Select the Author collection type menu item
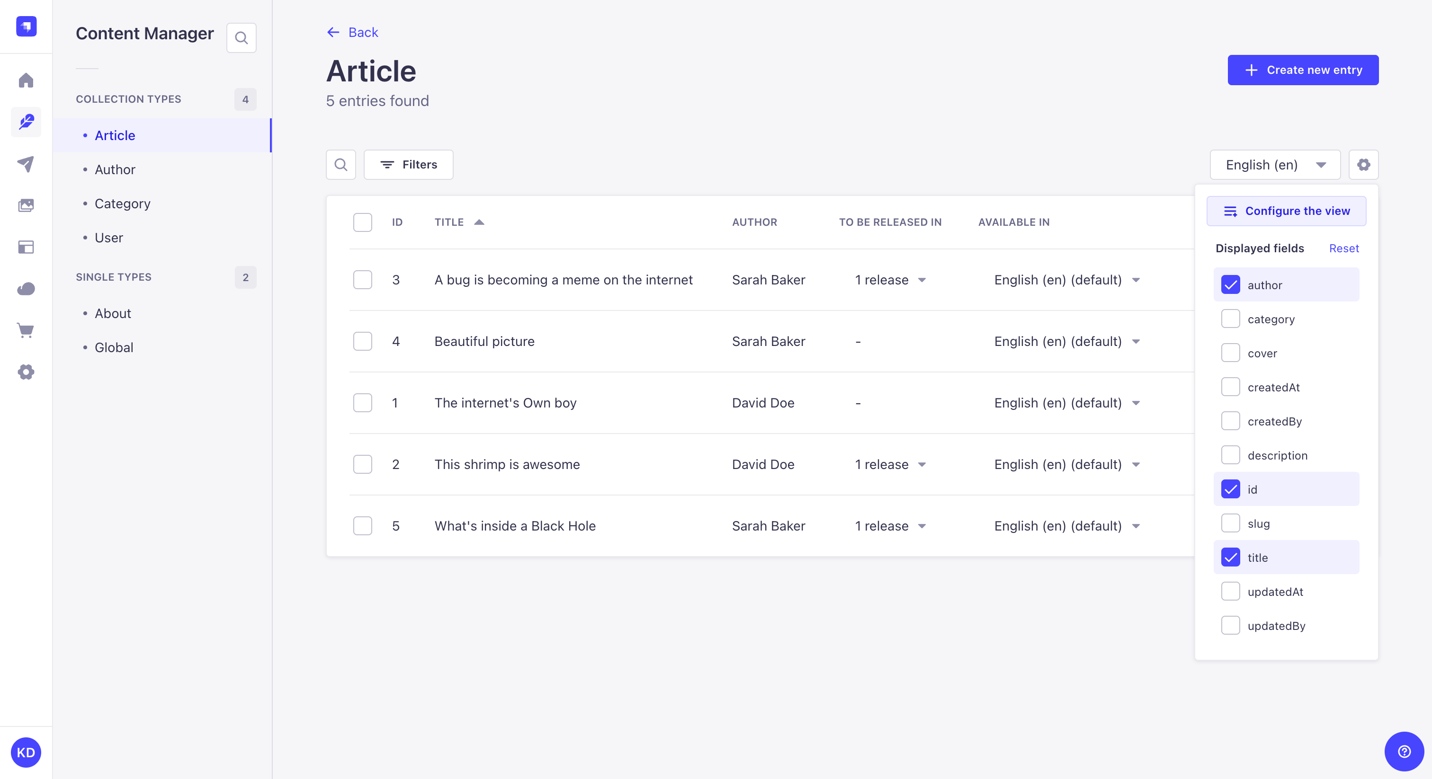 tap(114, 169)
